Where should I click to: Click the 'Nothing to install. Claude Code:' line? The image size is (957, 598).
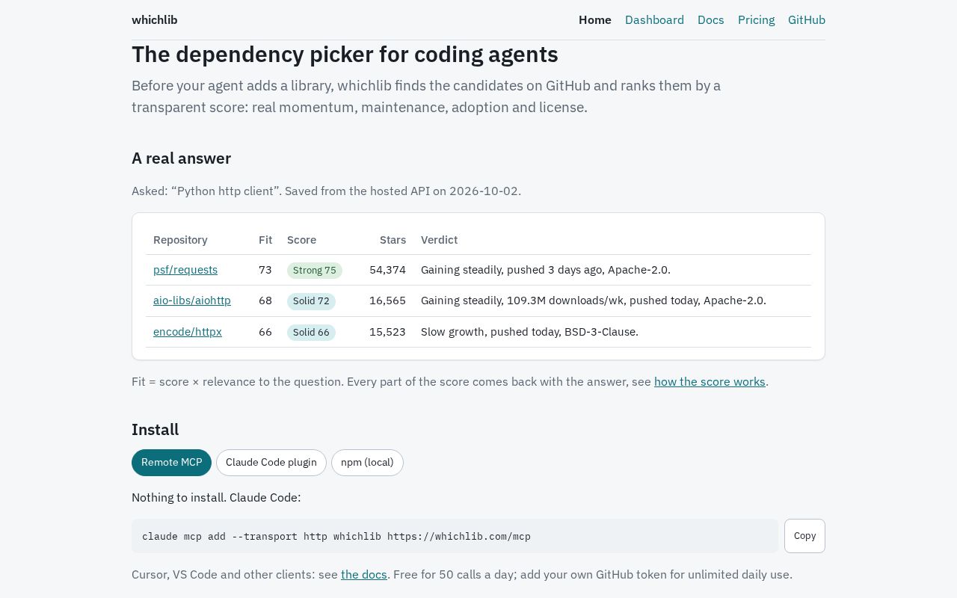tap(216, 498)
